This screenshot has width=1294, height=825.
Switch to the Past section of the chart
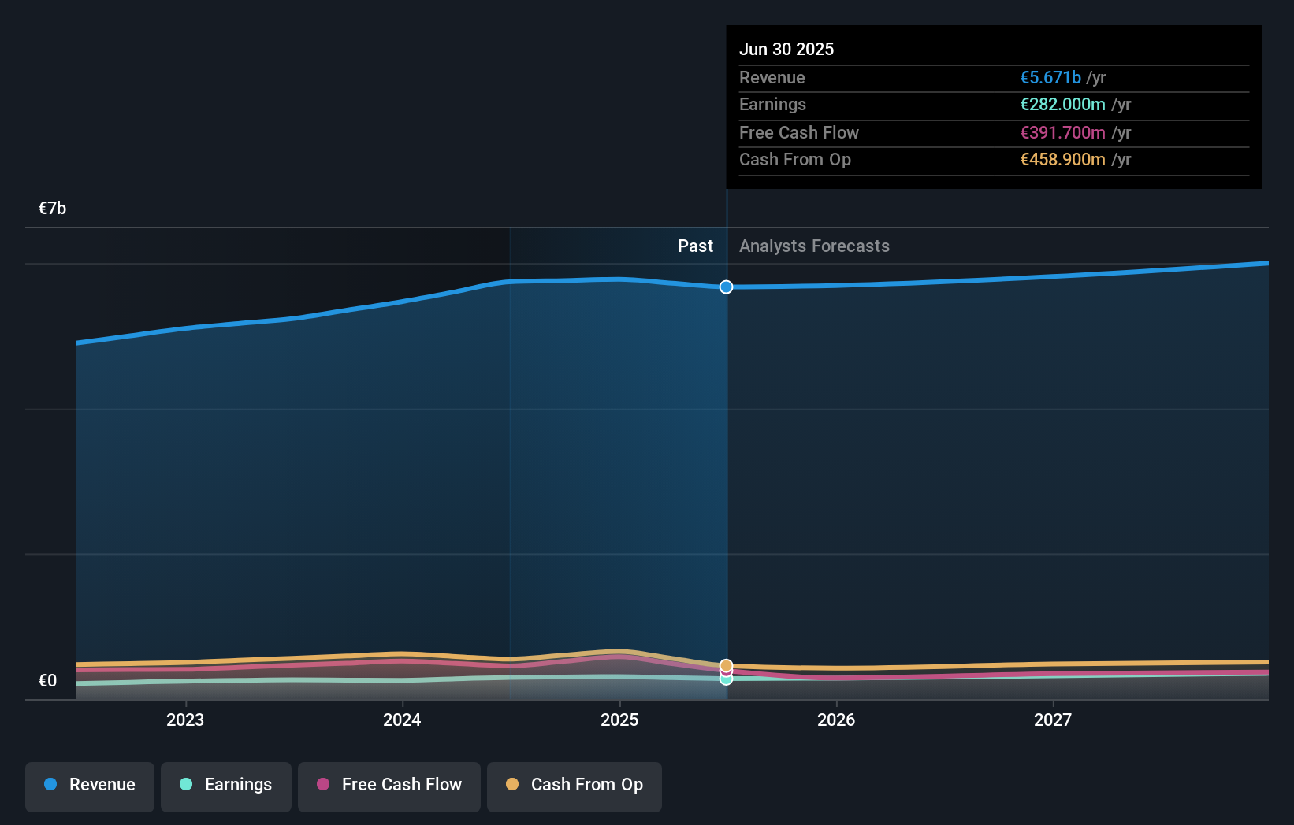click(695, 246)
